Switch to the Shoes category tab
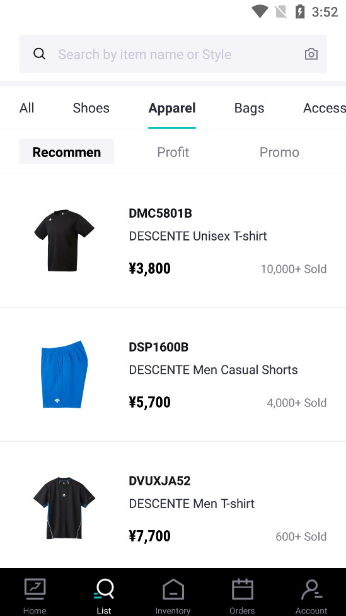The height and width of the screenshot is (616, 346). click(x=91, y=108)
